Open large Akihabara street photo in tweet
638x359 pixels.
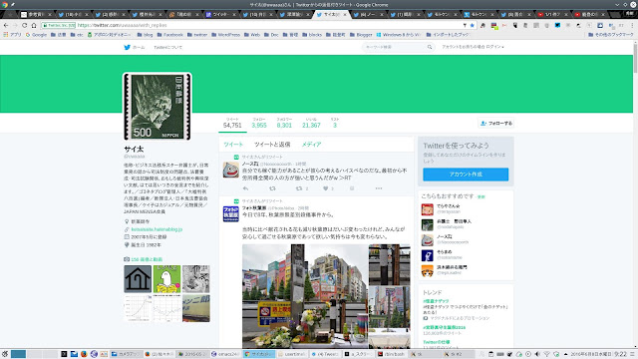(x=305, y=296)
